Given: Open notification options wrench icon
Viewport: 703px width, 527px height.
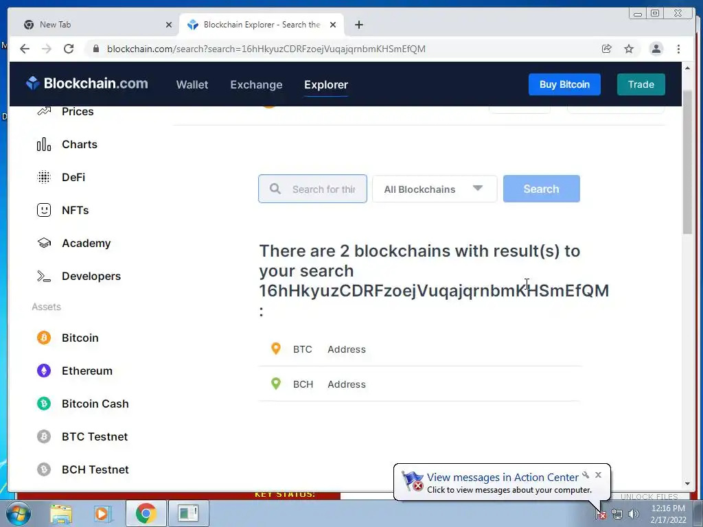Looking at the screenshot, I should pyautogui.click(x=586, y=475).
